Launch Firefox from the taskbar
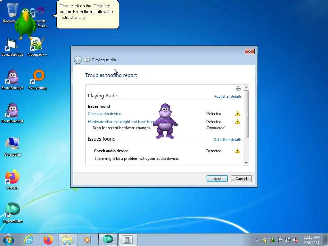Screen dimensions: 328x246 48,240
